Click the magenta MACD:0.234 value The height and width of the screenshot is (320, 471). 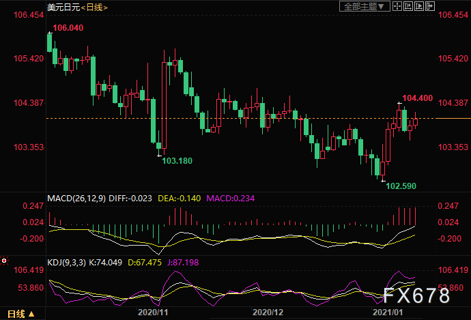(231, 199)
